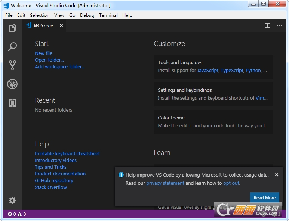Click the Settings and keybindings heading
This screenshot has height=221, width=289.
(x=185, y=90)
